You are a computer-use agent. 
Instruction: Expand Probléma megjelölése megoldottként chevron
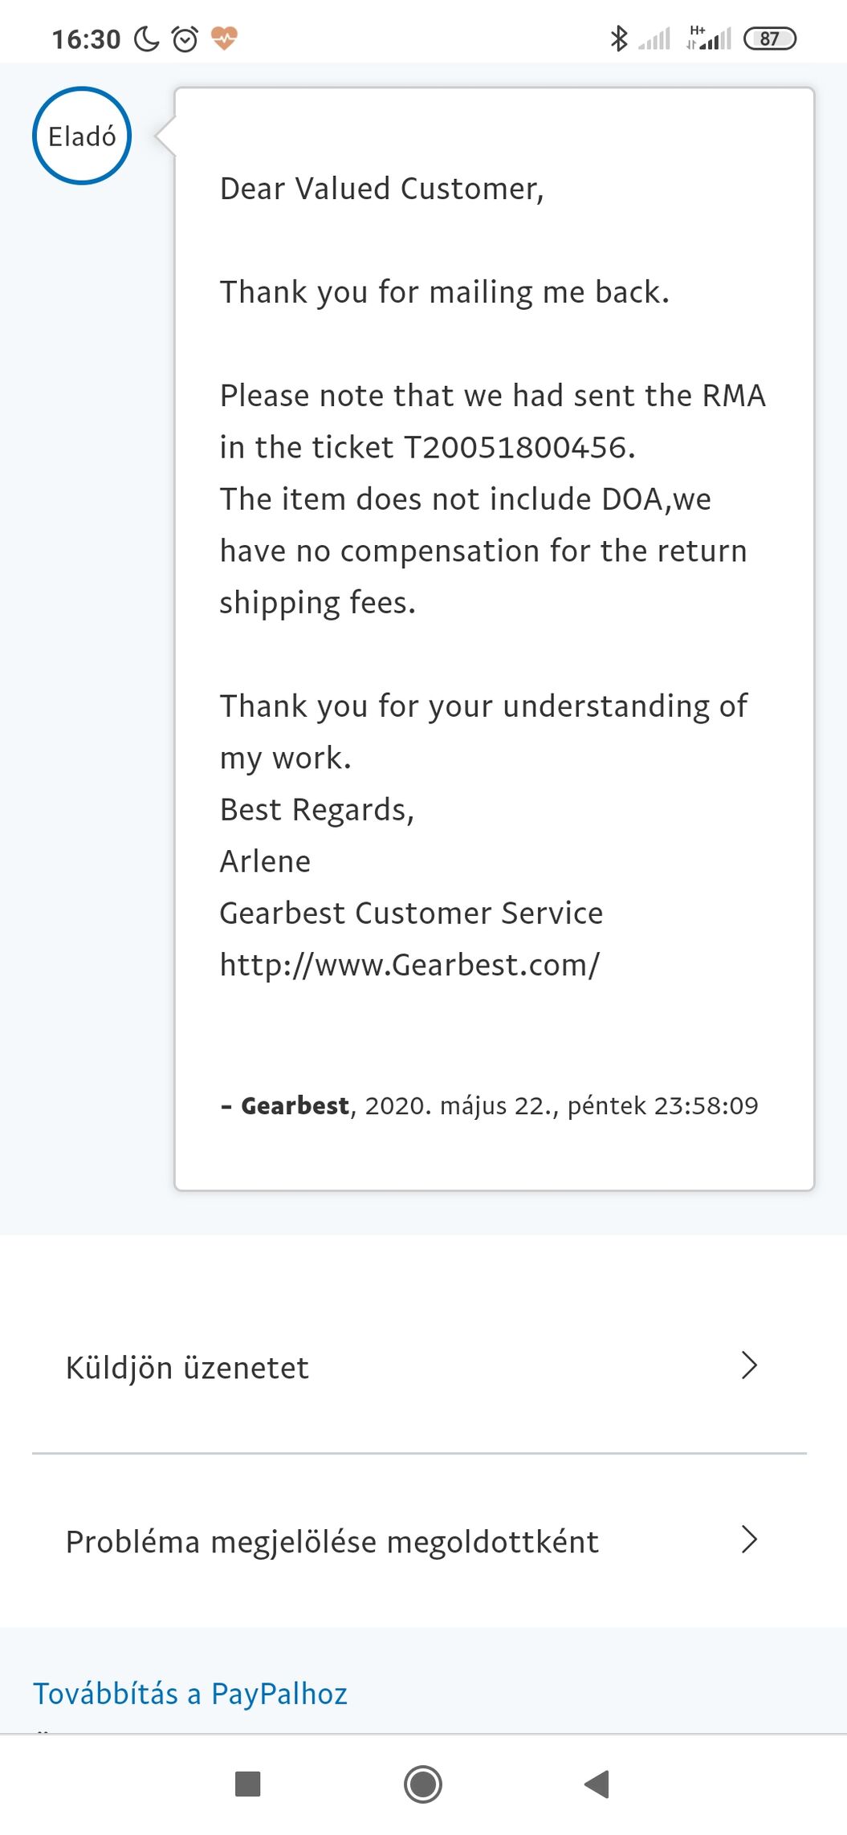749,1540
